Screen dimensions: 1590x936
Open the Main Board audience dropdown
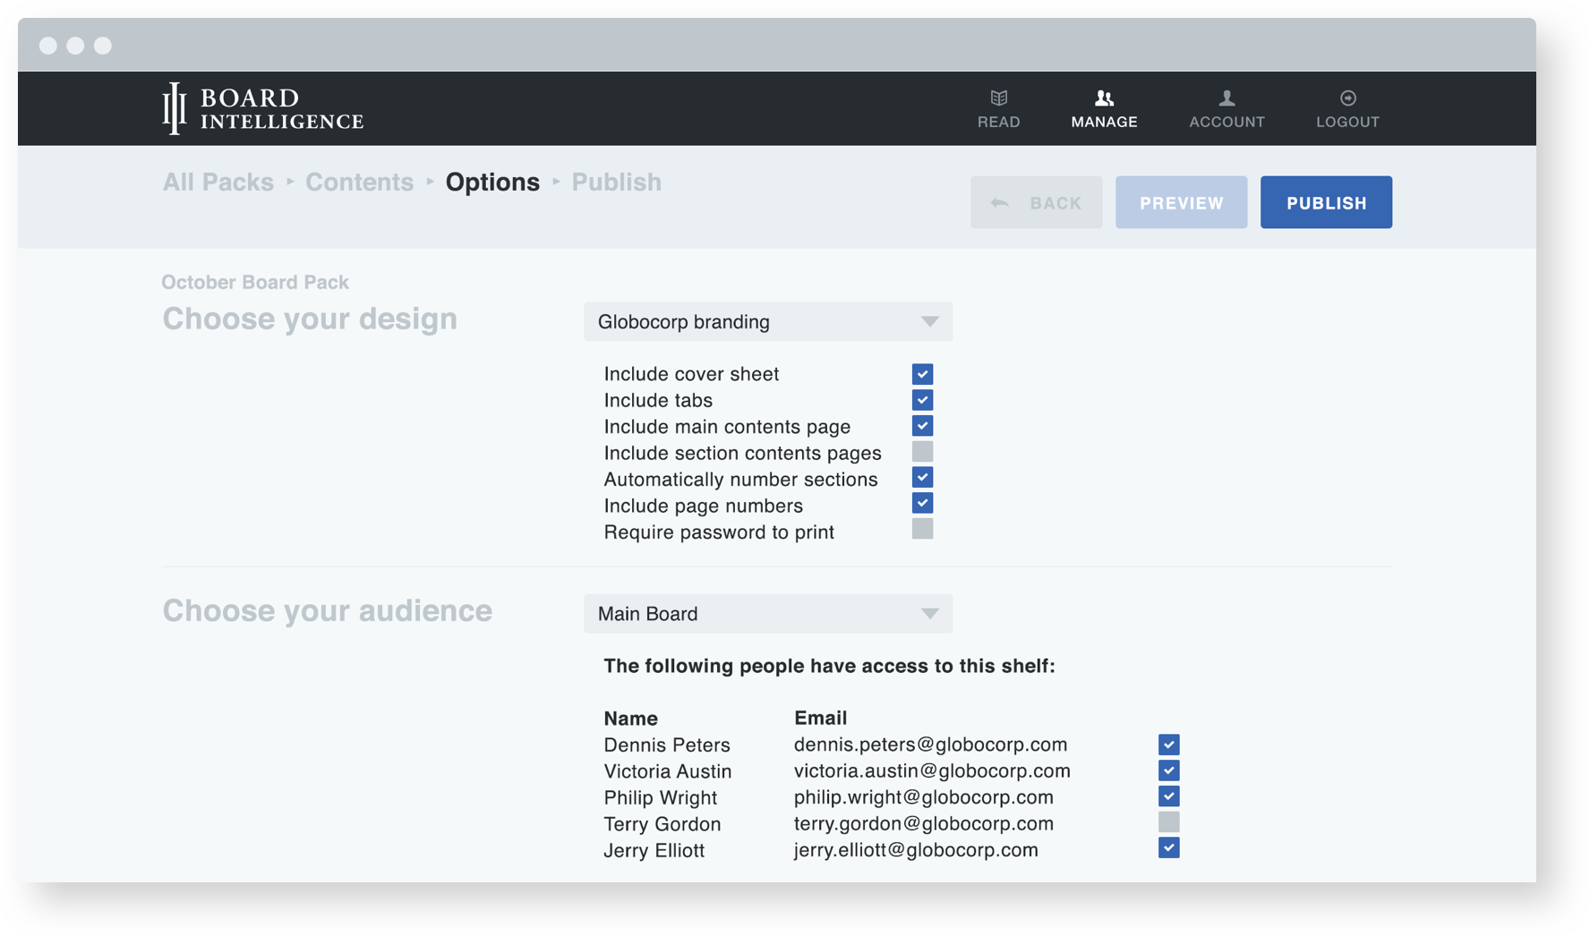[767, 614]
